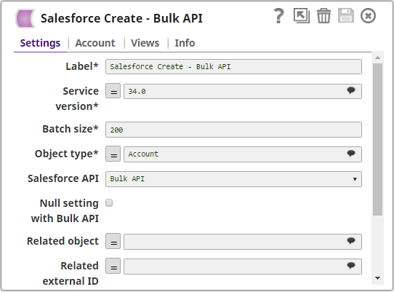The width and height of the screenshot is (394, 292).
Task: Click the save floppy disk icon
Action: 346,15
